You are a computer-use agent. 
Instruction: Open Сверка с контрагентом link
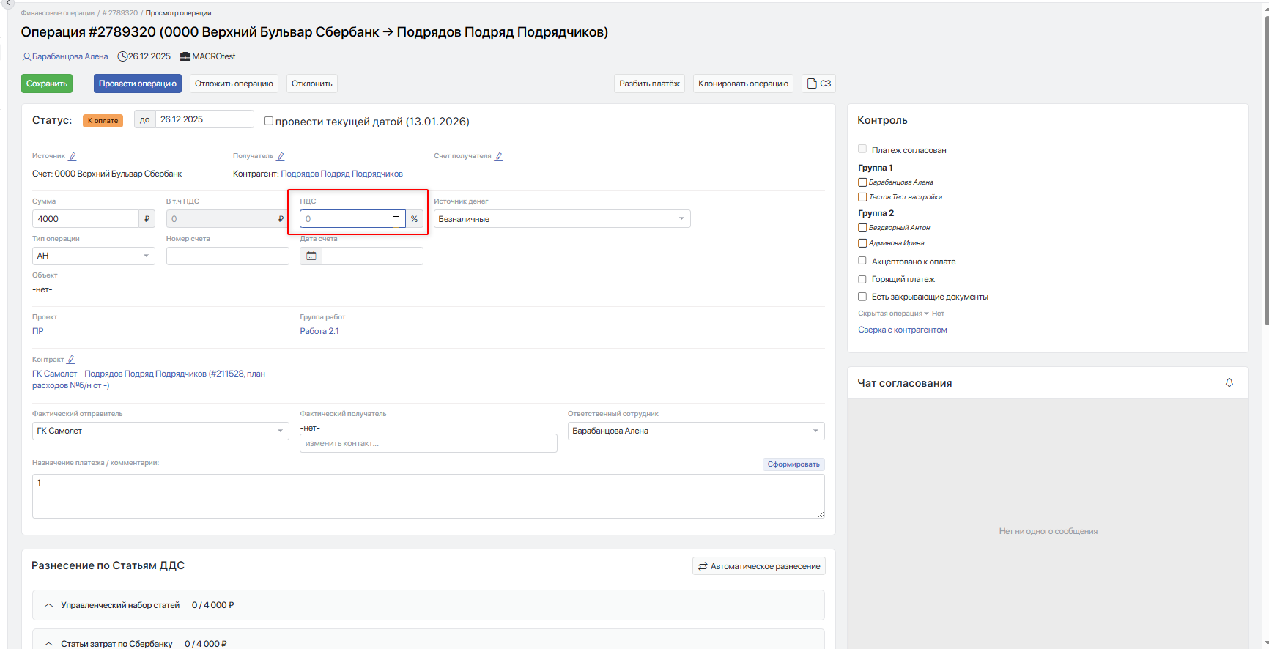coord(902,330)
